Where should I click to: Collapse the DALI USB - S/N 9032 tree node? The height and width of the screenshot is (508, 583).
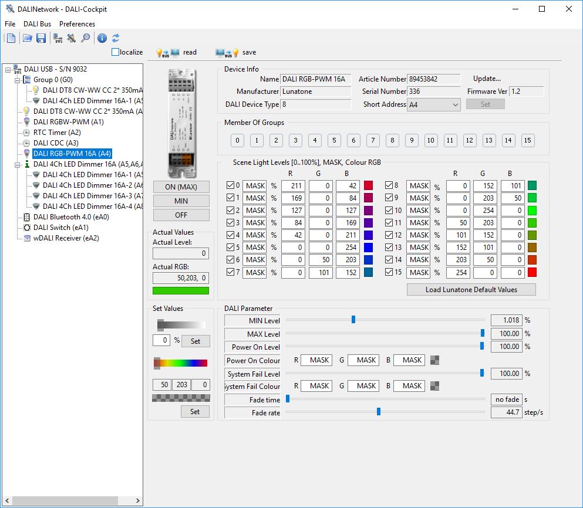8,69
